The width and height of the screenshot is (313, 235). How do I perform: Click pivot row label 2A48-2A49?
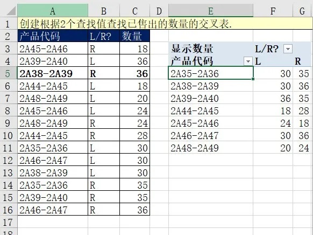[195, 148]
